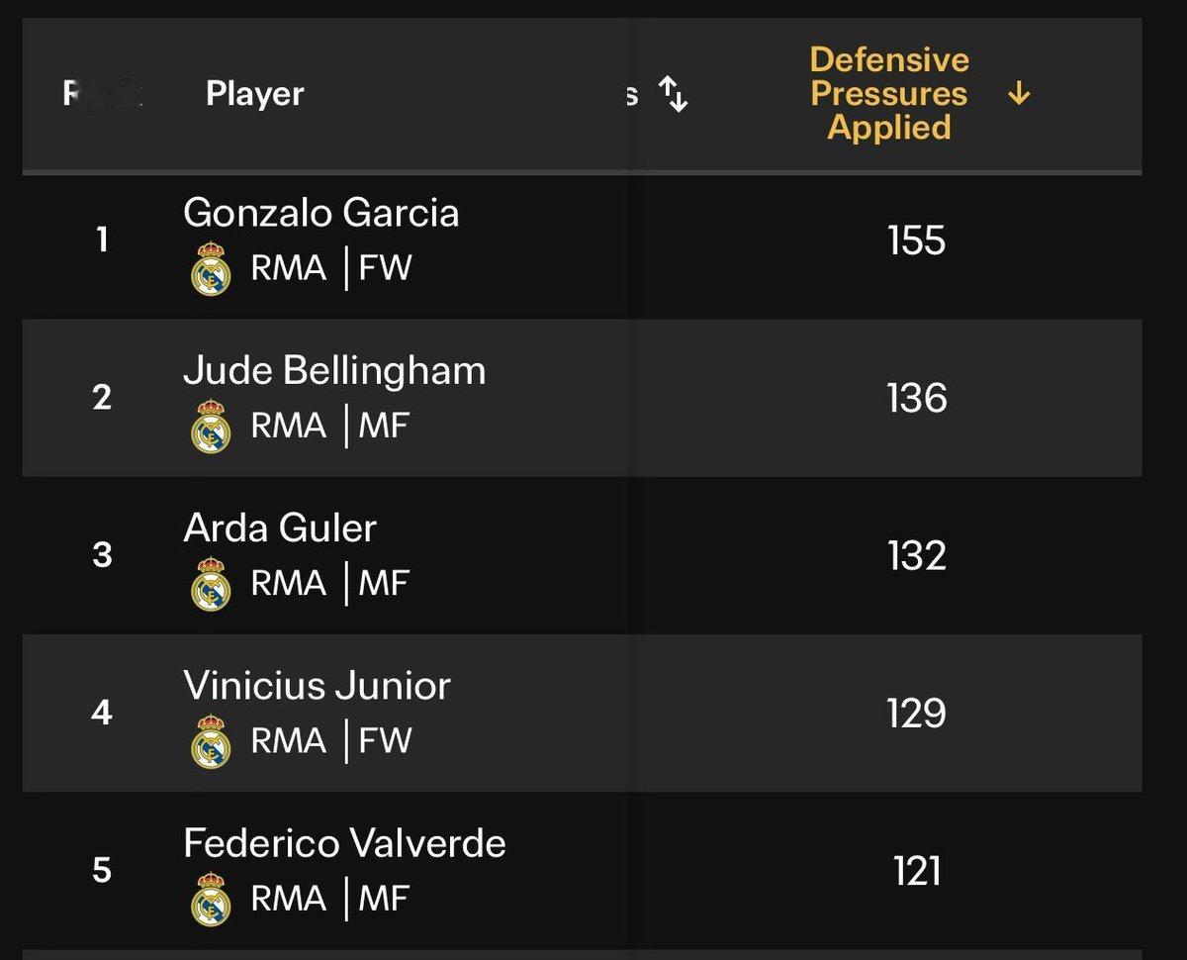
Task: Click Real Madrid crest beside Arda Guler
Action: tap(210, 585)
